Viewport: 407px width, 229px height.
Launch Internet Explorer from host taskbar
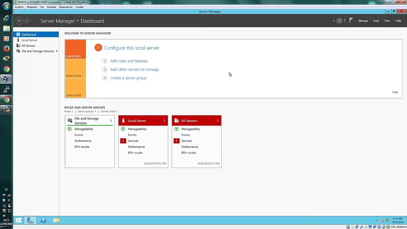point(6,18)
